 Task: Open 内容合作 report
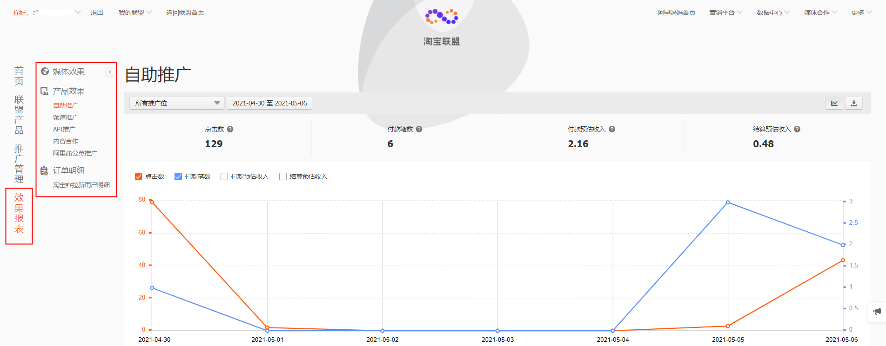[x=66, y=141]
